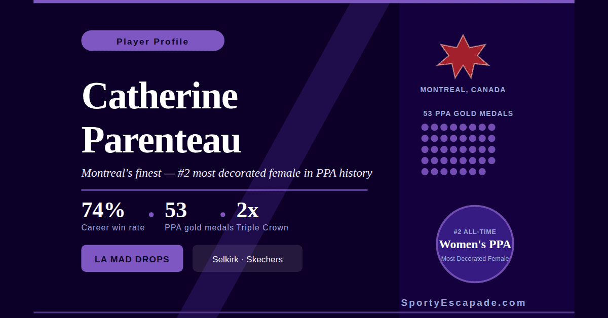Click the MONTREAL, CANADA label
The width and height of the screenshot is (608, 318).
[x=463, y=89]
